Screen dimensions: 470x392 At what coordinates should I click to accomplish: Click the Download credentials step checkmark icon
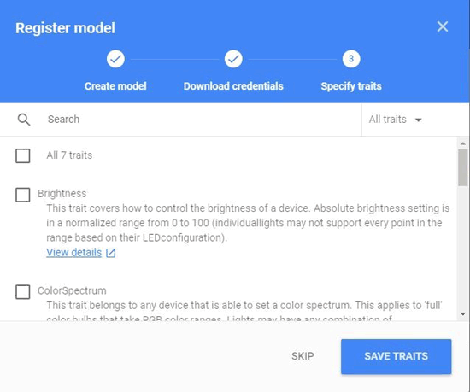click(233, 59)
